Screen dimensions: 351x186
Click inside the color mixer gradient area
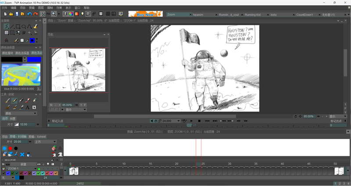point(21,75)
